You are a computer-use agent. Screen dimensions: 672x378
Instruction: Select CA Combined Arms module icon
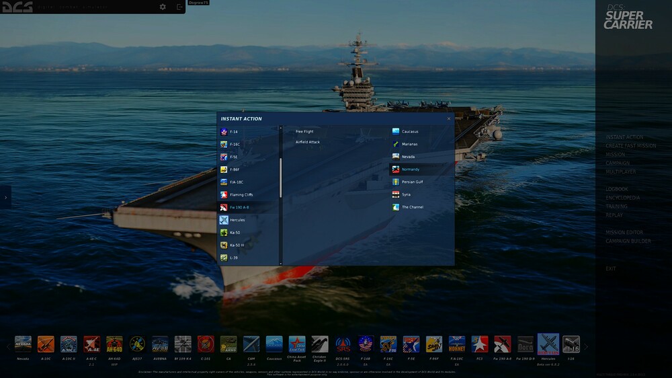(x=228, y=344)
